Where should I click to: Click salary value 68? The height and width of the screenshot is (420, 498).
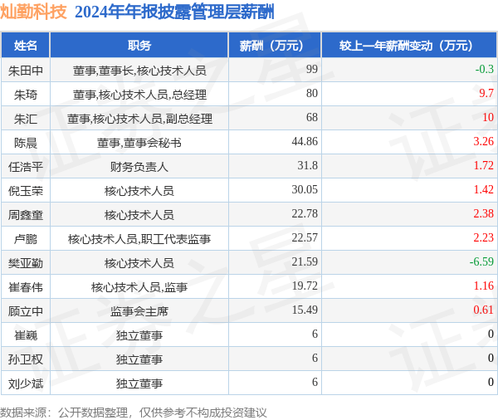click(x=312, y=117)
